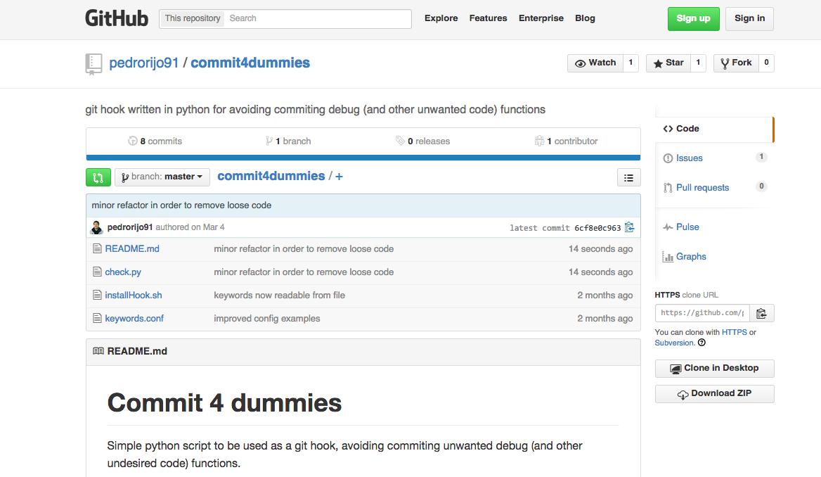Screen dimensions: 821x477
Task: Open the 'improved config examples' commit message
Action: click(x=267, y=318)
